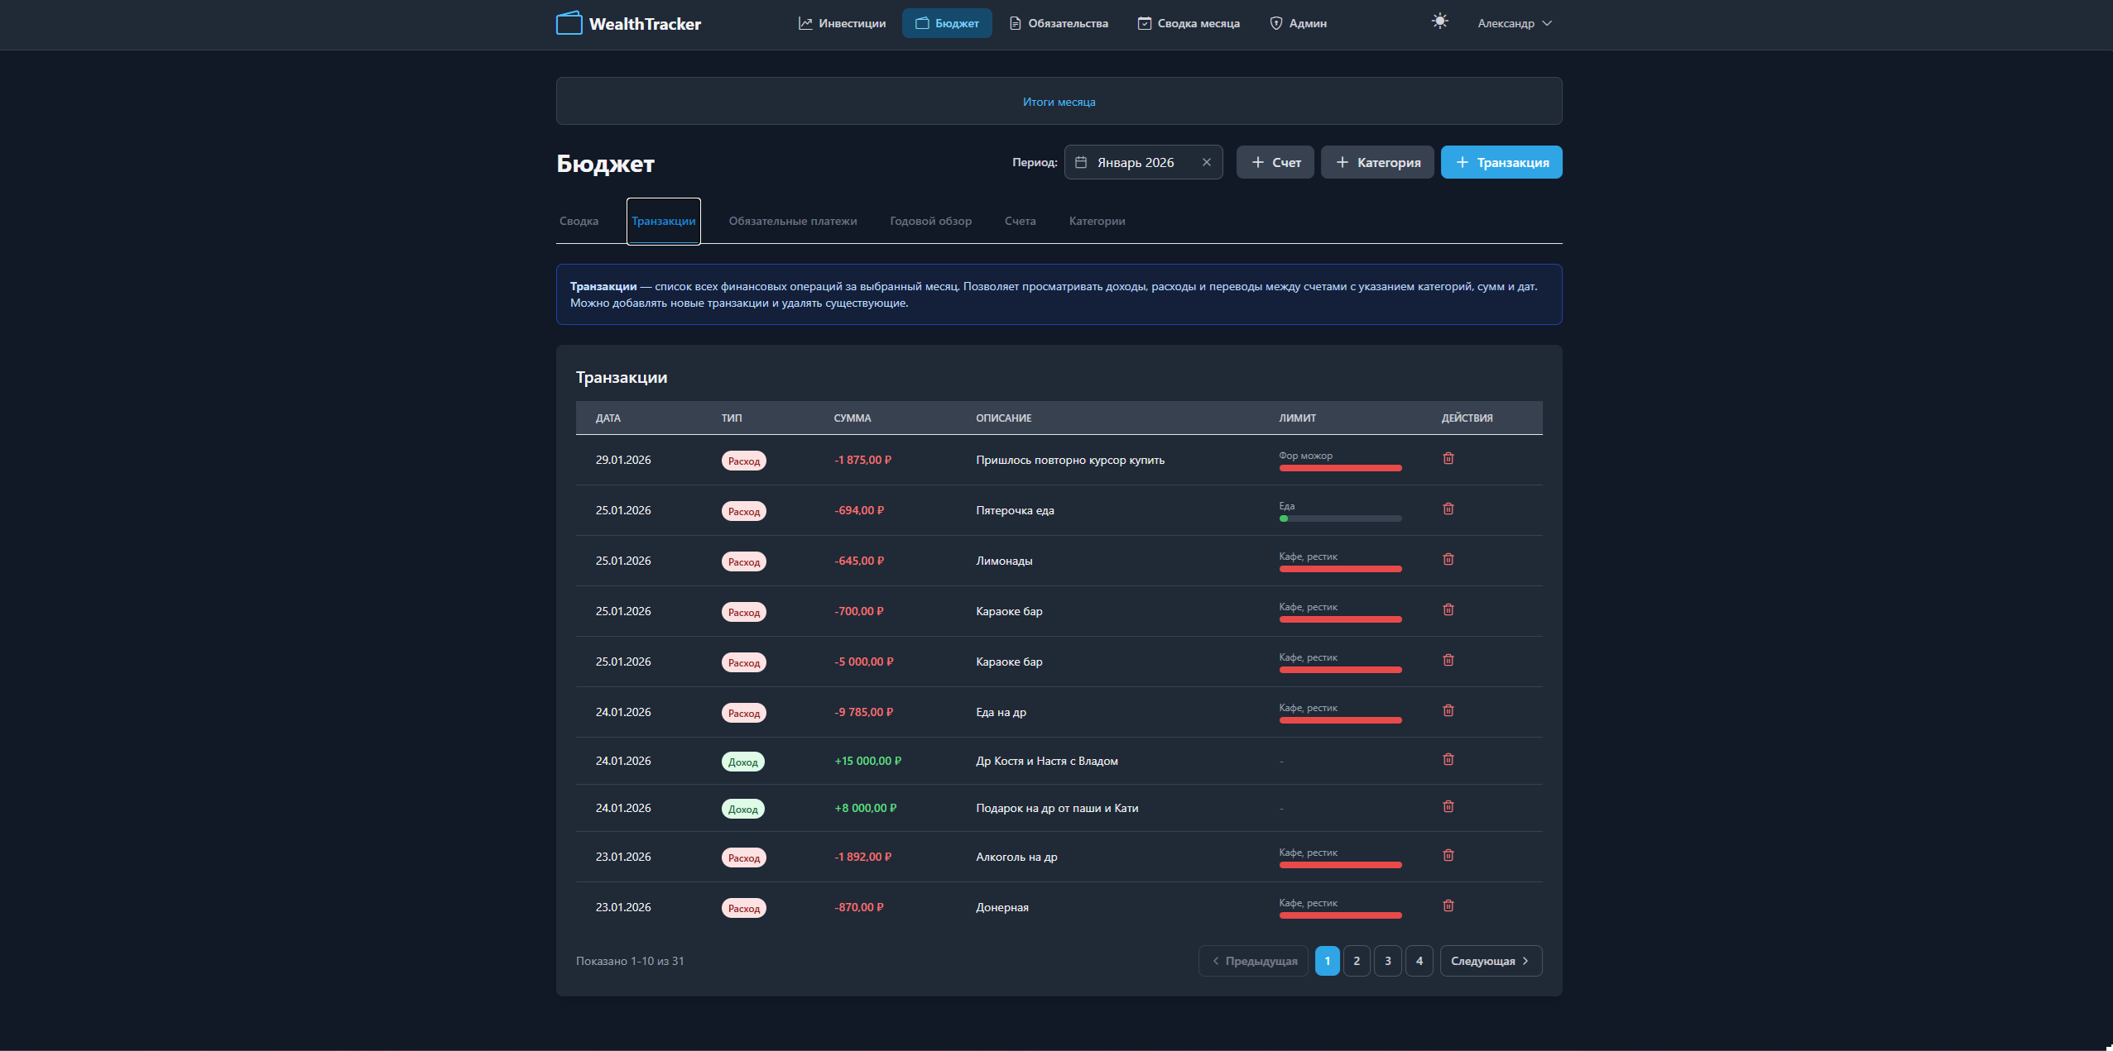Screen dimensions: 2113x1051
Task: Delete the Донерная expense entry
Action: click(1448, 905)
